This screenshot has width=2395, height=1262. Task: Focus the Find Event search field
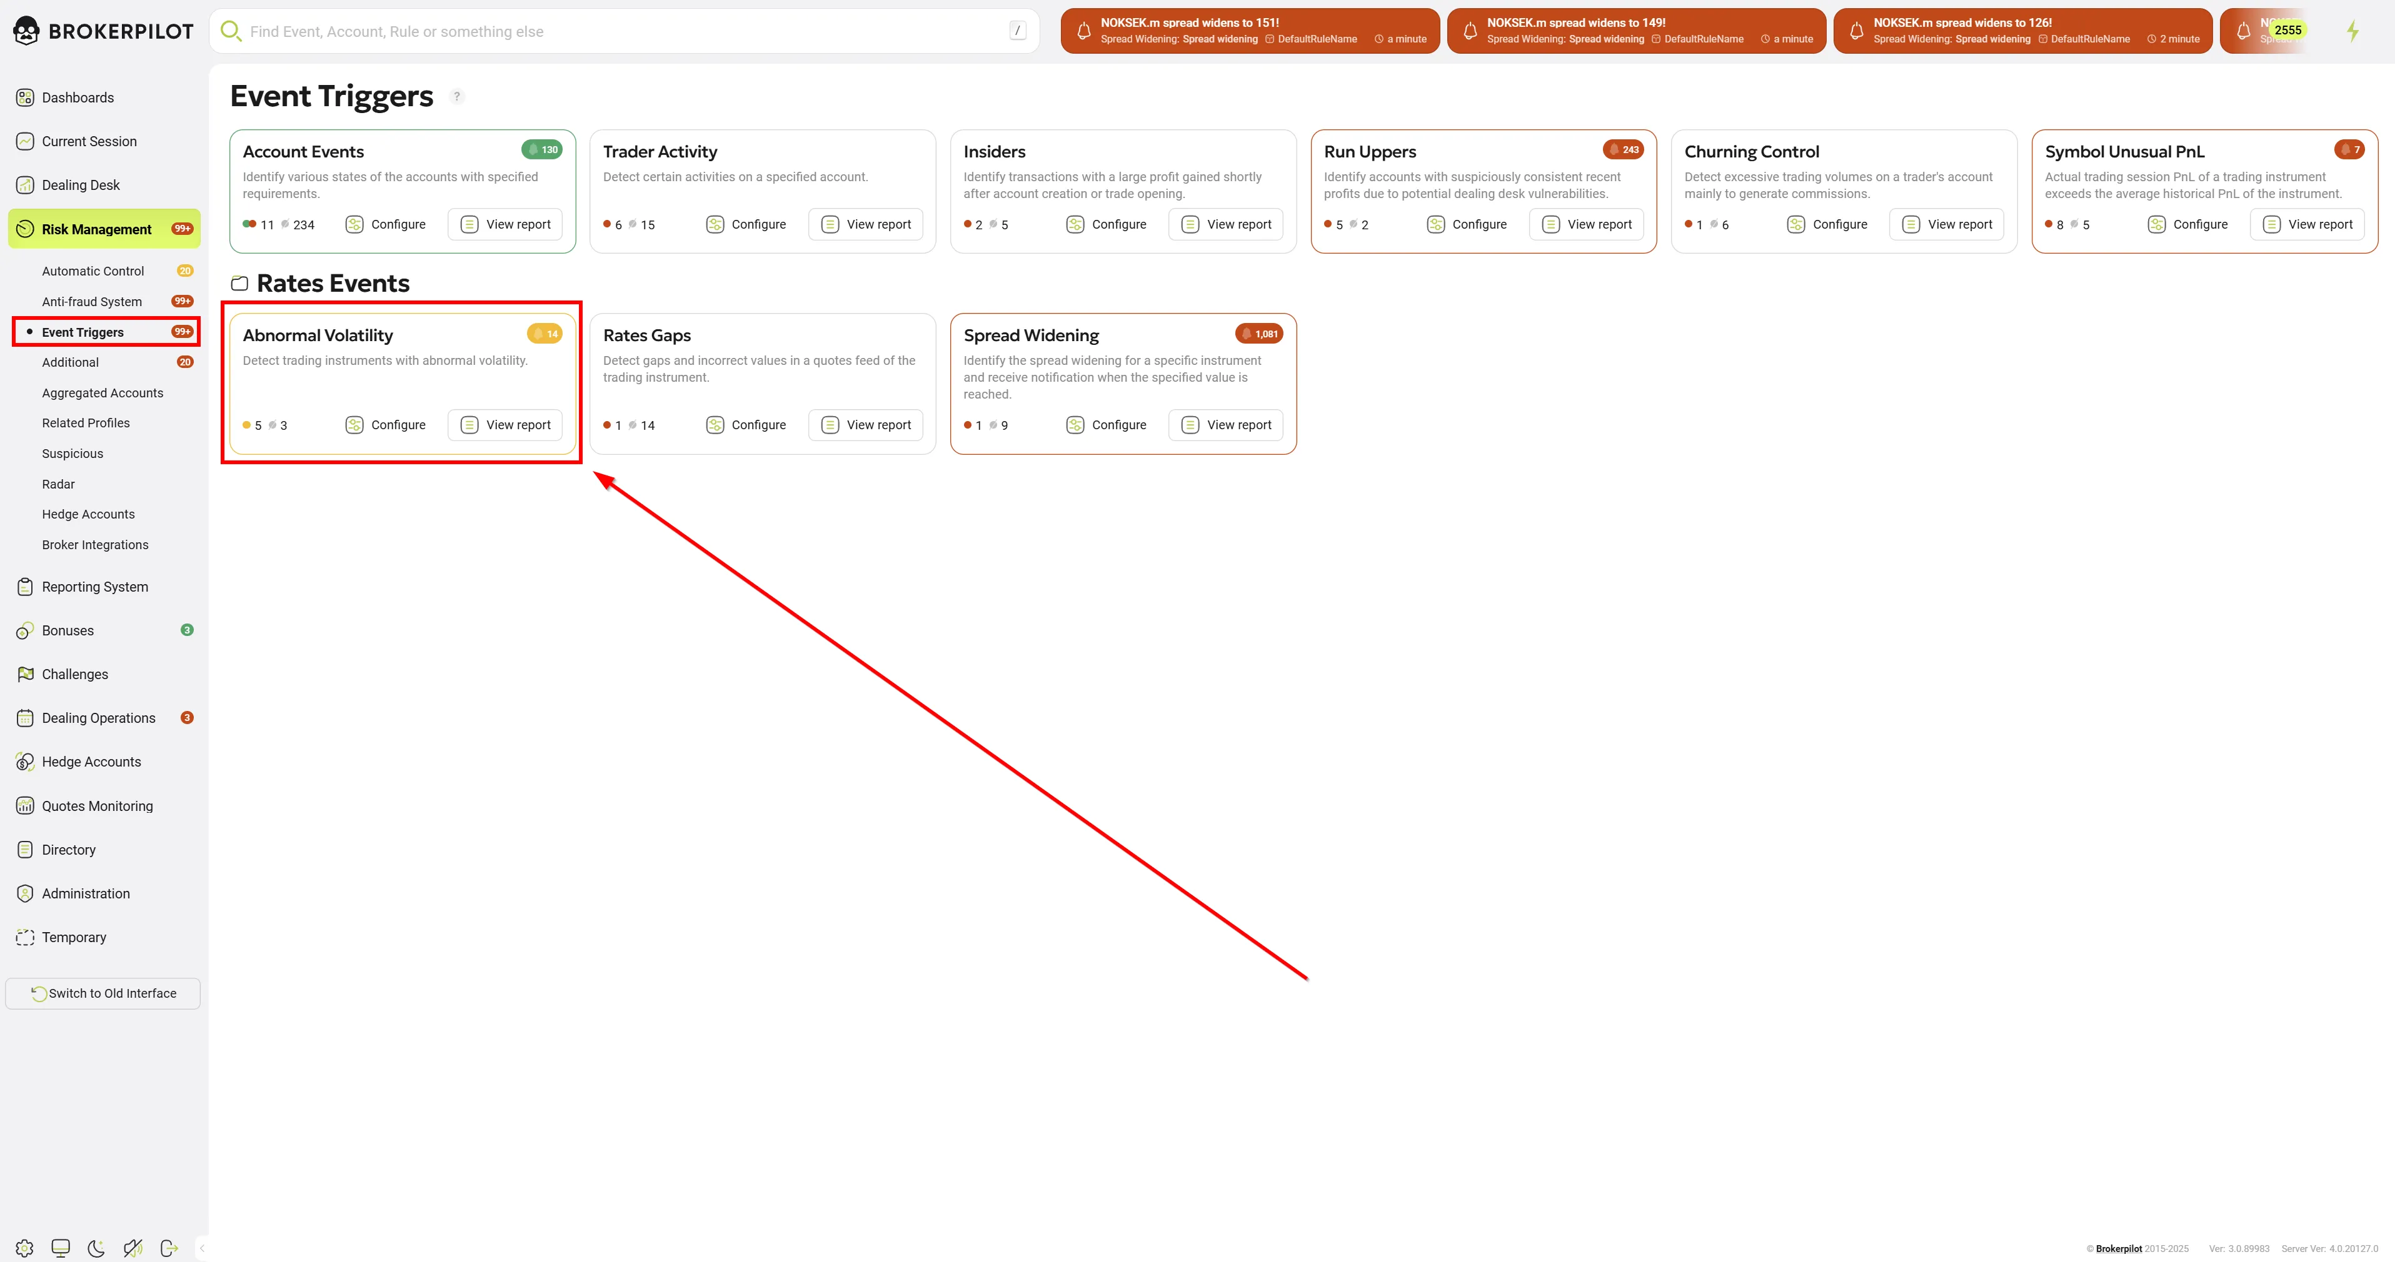pyautogui.click(x=624, y=32)
